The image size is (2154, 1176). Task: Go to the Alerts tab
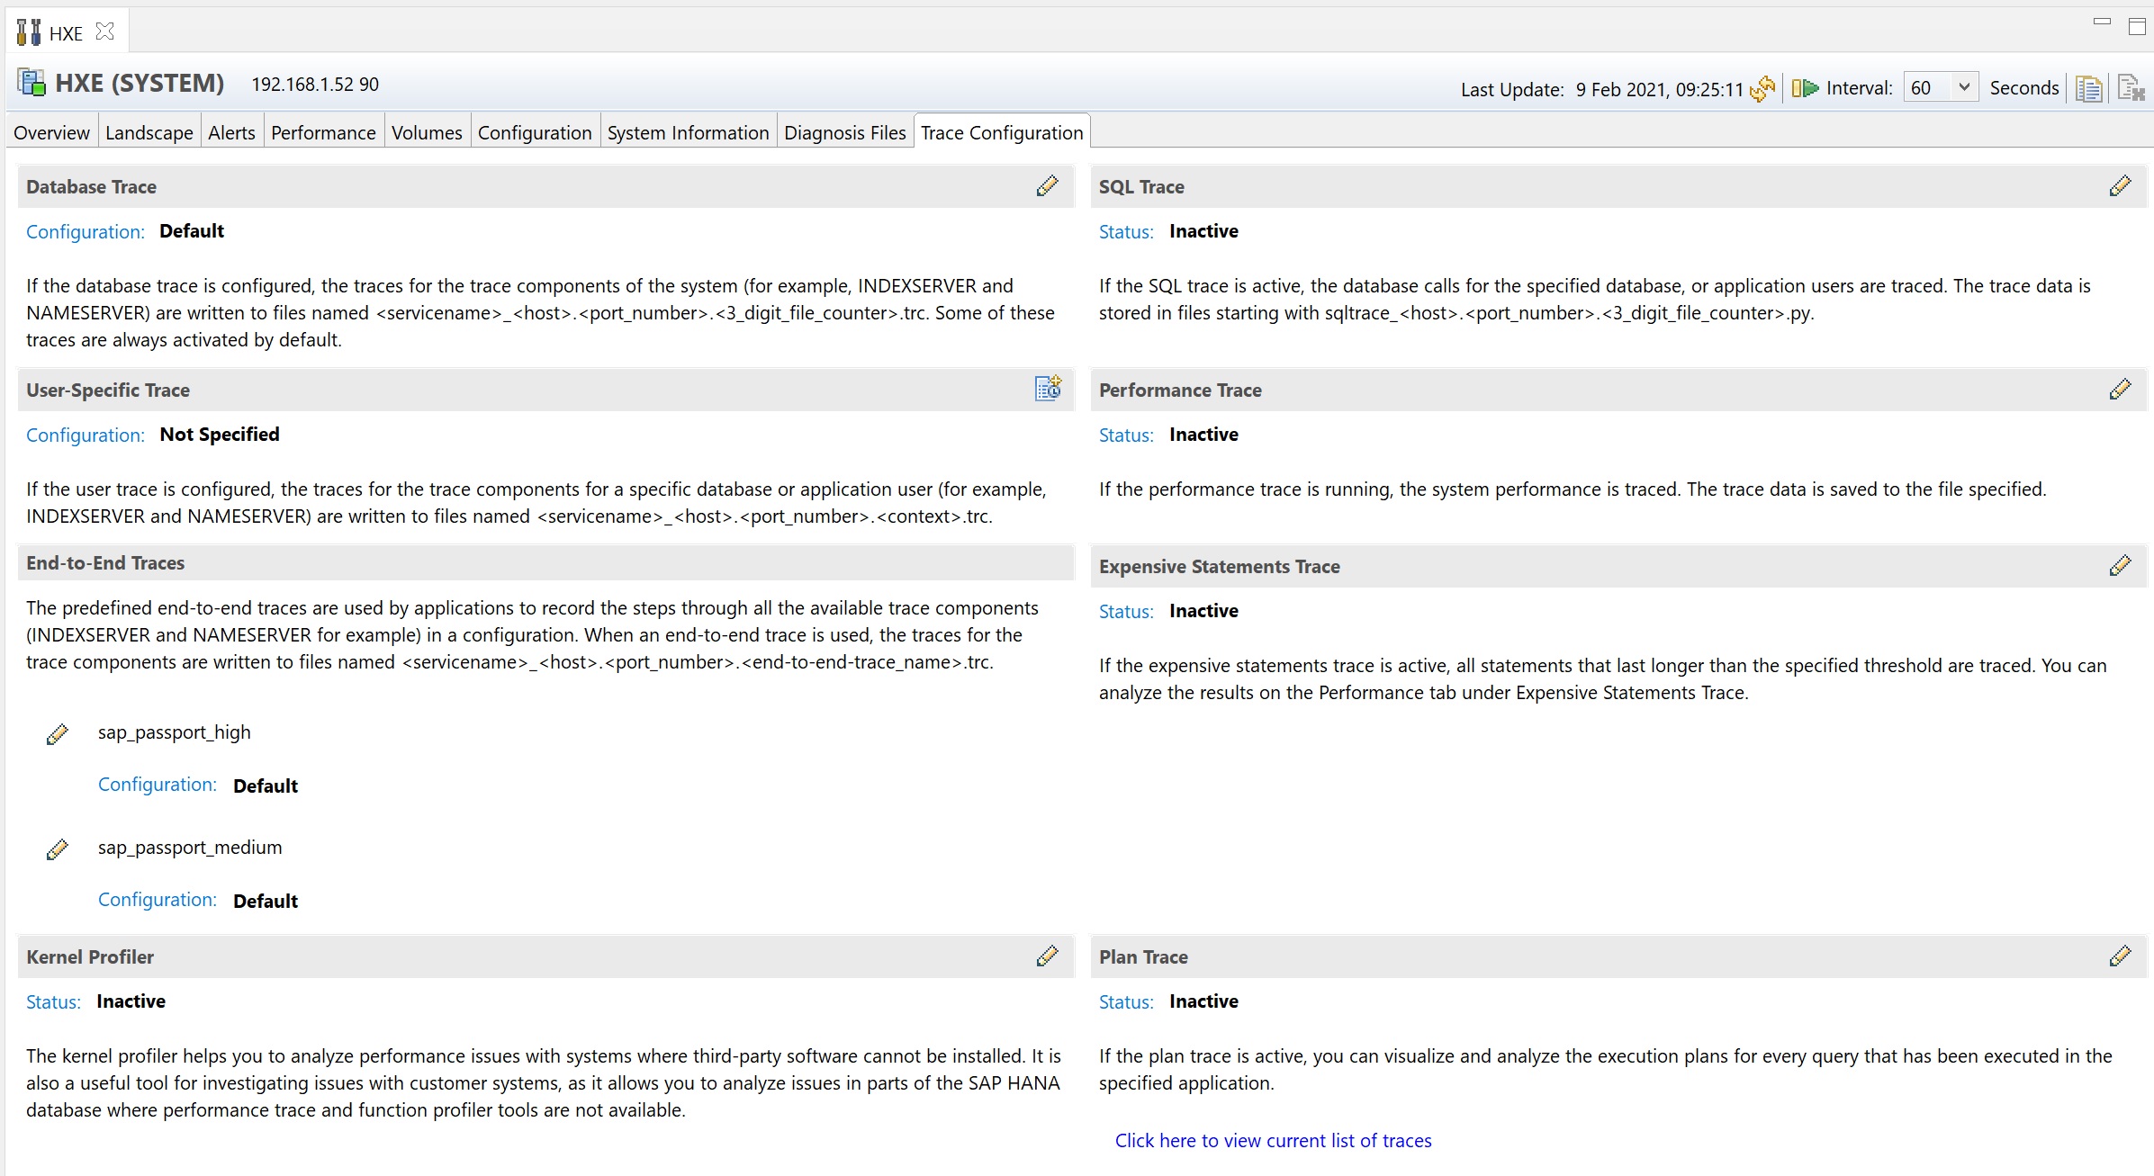[x=231, y=133]
